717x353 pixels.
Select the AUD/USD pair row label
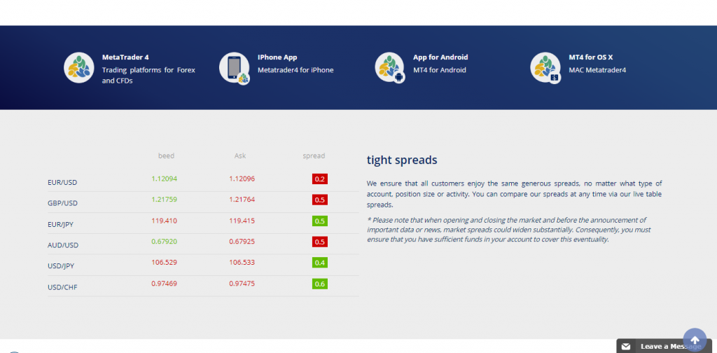pos(63,245)
